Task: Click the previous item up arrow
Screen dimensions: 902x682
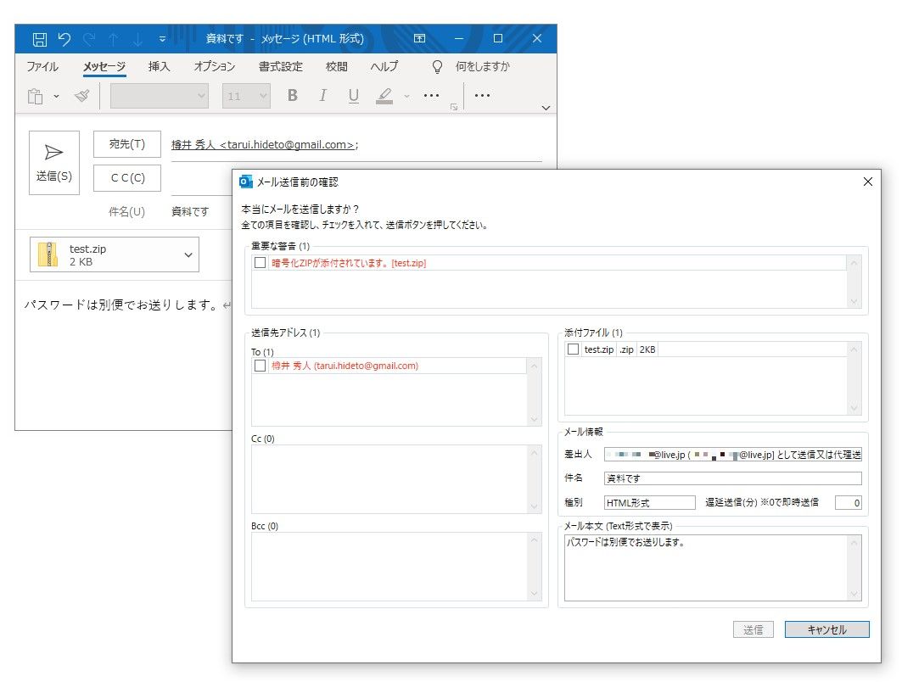Action: [114, 39]
